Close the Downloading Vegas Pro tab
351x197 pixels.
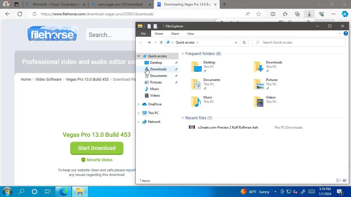[216, 4]
